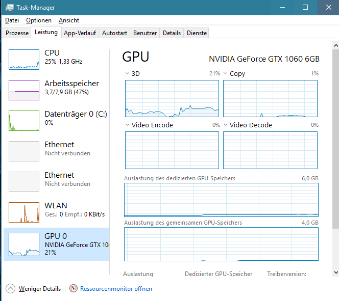Screen dimensions: 339x301
Task: Click the Task-Manager title bar app icon
Action: [x=10, y=8]
